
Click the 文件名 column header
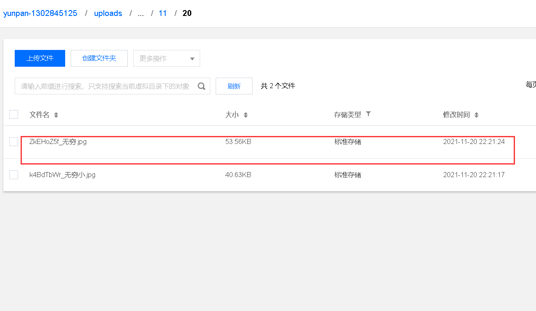[x=40, y=115]
